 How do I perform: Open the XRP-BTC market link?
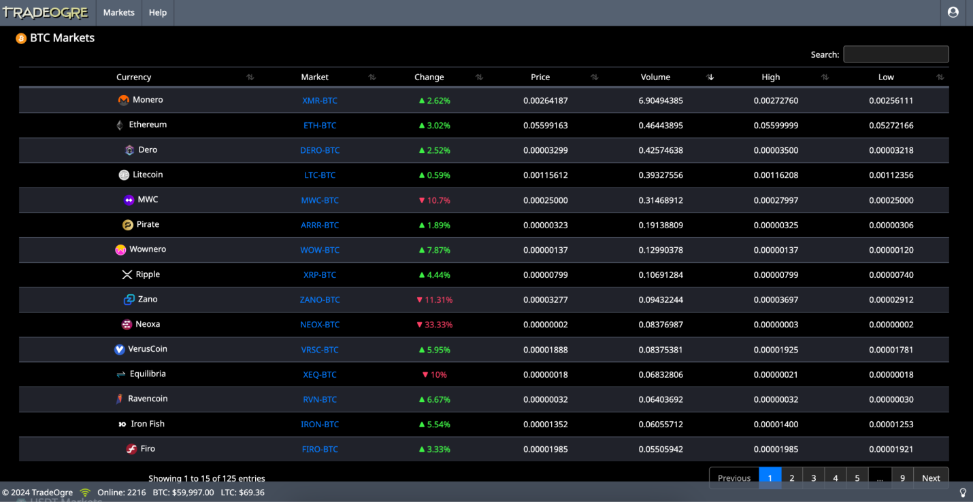tap(320, 275)
